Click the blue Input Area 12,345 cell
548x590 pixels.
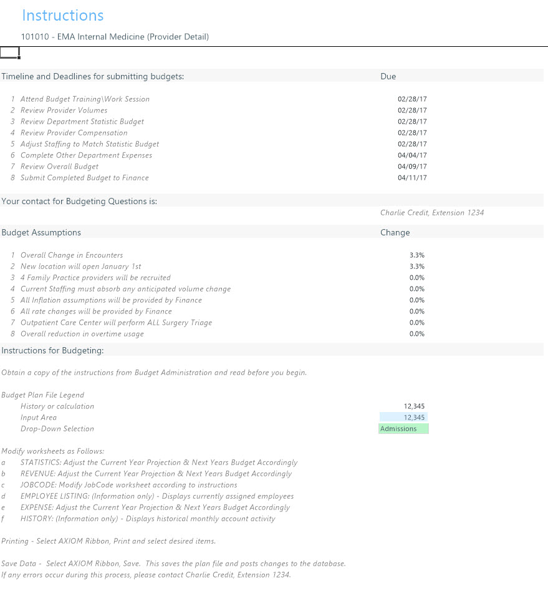403,417
